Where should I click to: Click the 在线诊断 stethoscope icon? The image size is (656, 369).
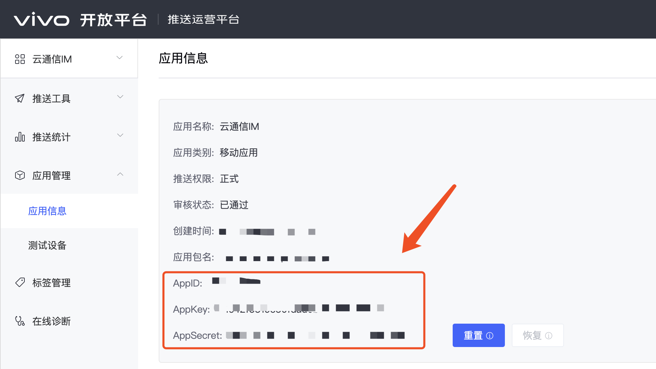click(x=20, y=321)
